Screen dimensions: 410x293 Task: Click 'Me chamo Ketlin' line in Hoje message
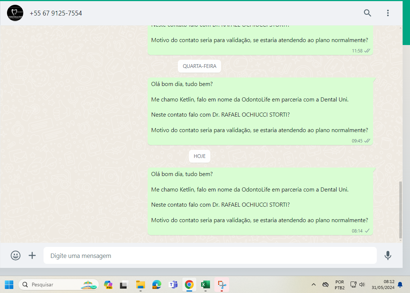[250, 190]
